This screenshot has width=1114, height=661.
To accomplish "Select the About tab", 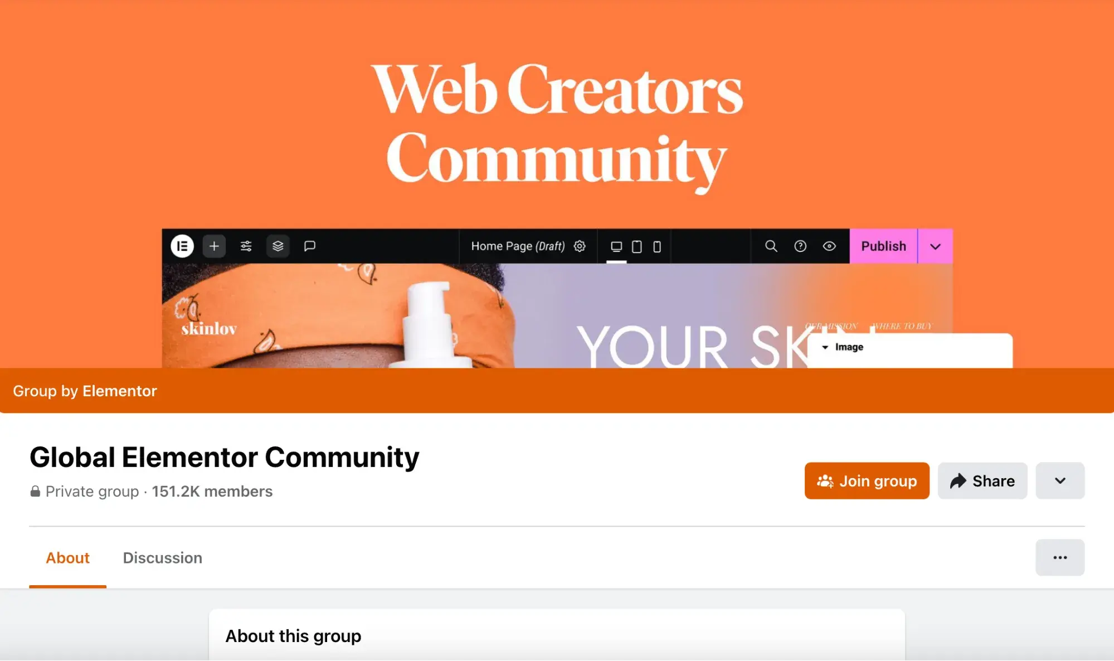I will 67,557.
